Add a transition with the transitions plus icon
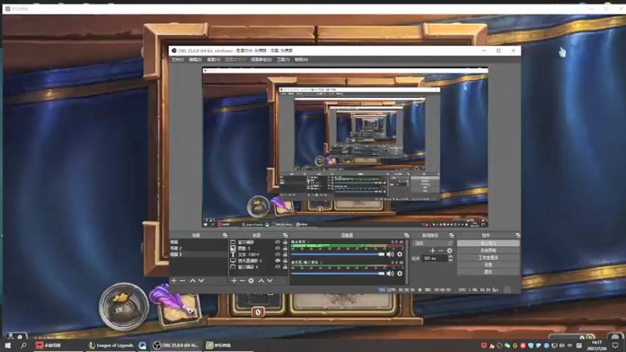Viewport: 626px width, 352px height. tap(433, 250)
